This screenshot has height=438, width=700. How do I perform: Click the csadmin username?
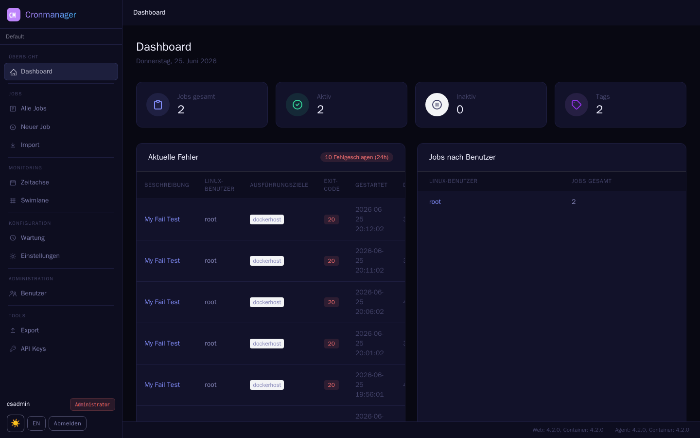tap(18, 404)
